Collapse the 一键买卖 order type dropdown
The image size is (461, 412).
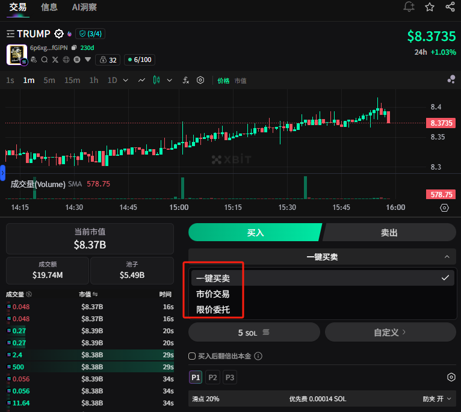point(322,257)
